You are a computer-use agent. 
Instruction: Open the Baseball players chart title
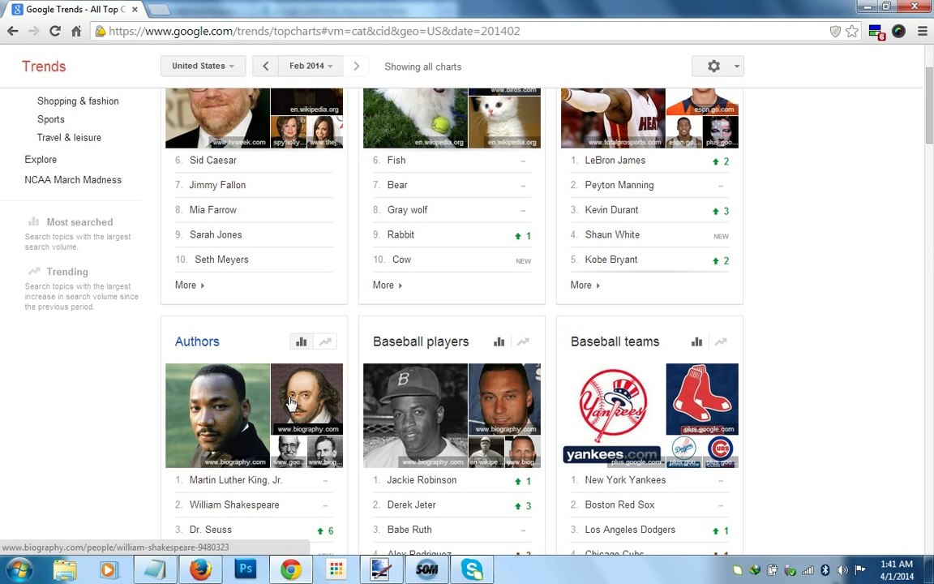(x=421, y=341)
